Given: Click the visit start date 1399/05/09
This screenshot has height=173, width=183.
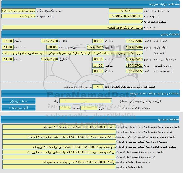Looking at the screenshot, I should pos(134,47).
